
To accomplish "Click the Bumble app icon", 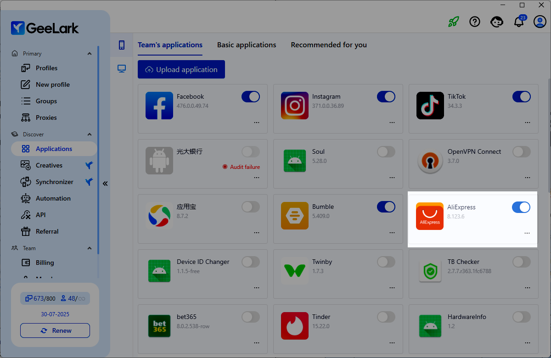I will coord(295,216).
